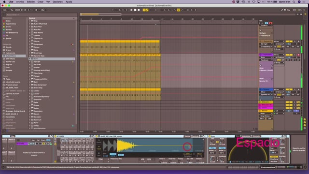Screen dimensions: 309x174
Task: Open the Ayuda menu
Action: pyautogui.click(x=69, y=2)
